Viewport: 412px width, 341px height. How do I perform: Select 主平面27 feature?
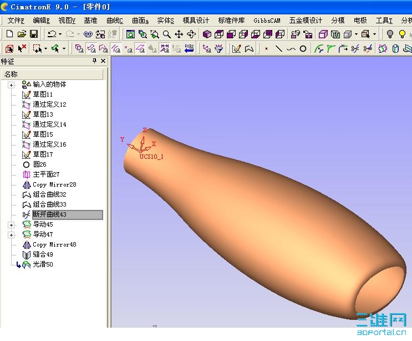46,174
